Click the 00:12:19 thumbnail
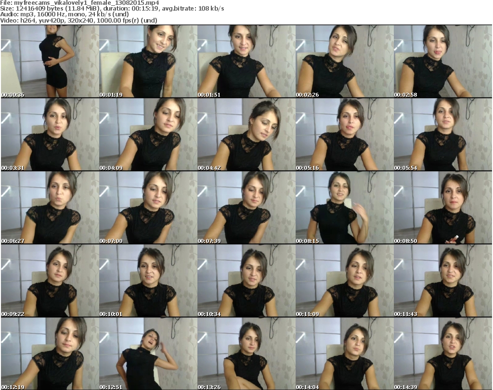 click(x=50, y=353)
